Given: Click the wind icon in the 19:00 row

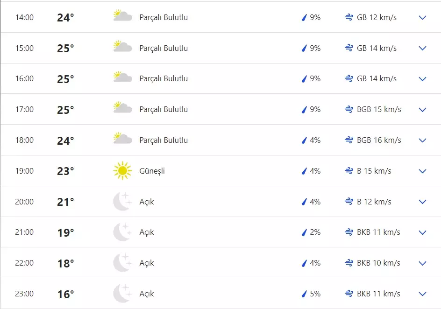Looking at the screenshot, I should [x=349, y=171].
